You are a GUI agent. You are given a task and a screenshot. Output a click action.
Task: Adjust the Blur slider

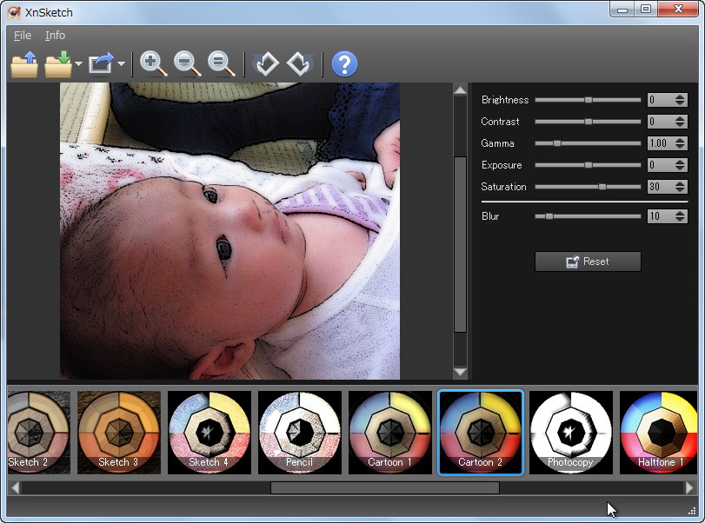[x=588, y=216]
